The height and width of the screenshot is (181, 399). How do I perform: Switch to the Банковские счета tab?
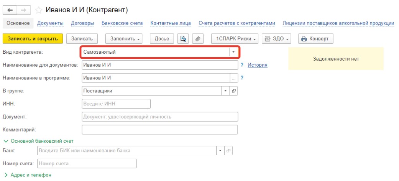click(x=122, y=23)
